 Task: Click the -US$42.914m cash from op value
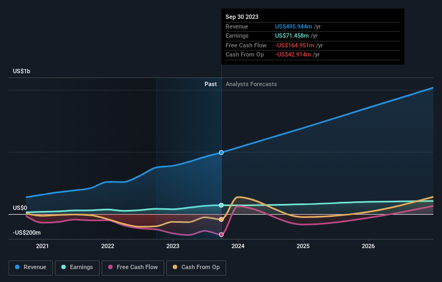coord(293,55)
